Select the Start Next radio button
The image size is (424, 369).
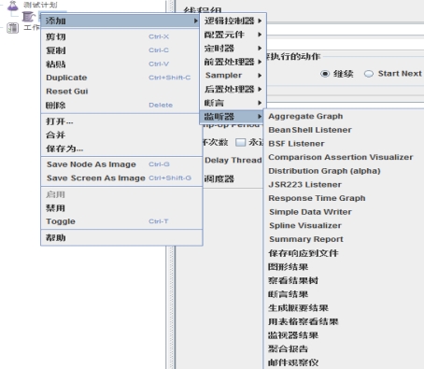(369, 74)
